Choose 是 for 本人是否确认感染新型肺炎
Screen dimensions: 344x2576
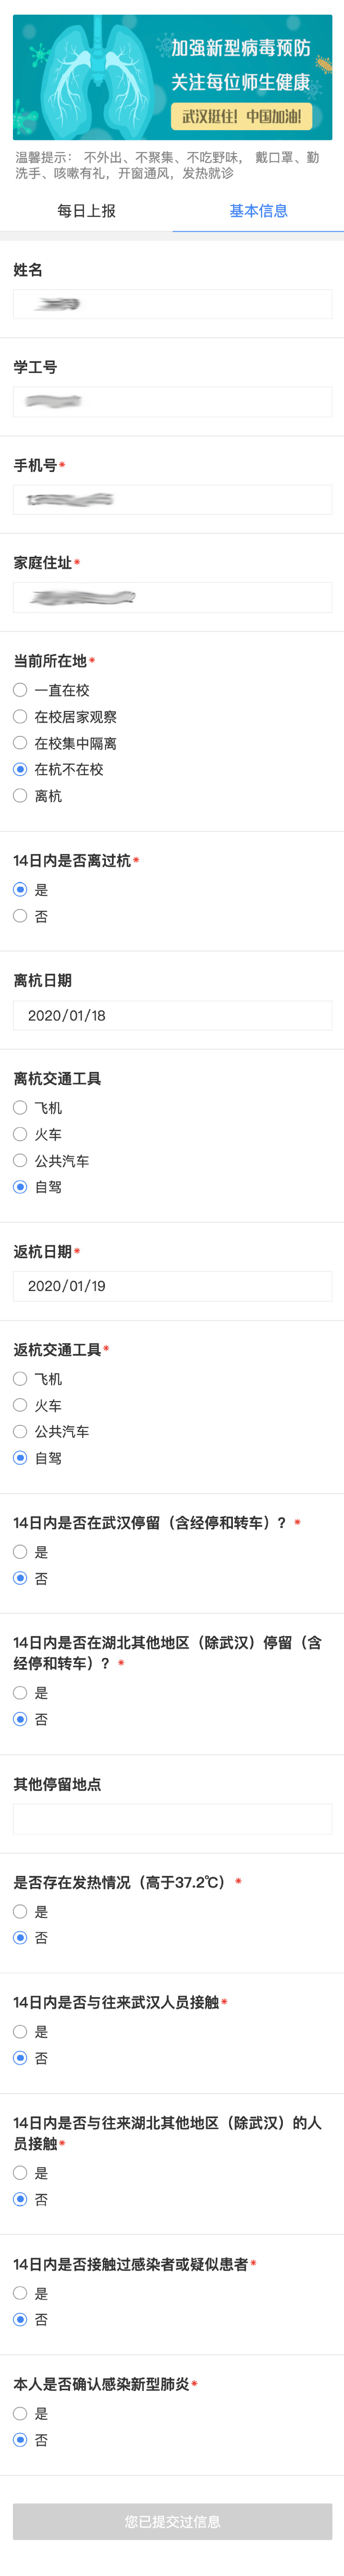click(x=20, y=2413)
